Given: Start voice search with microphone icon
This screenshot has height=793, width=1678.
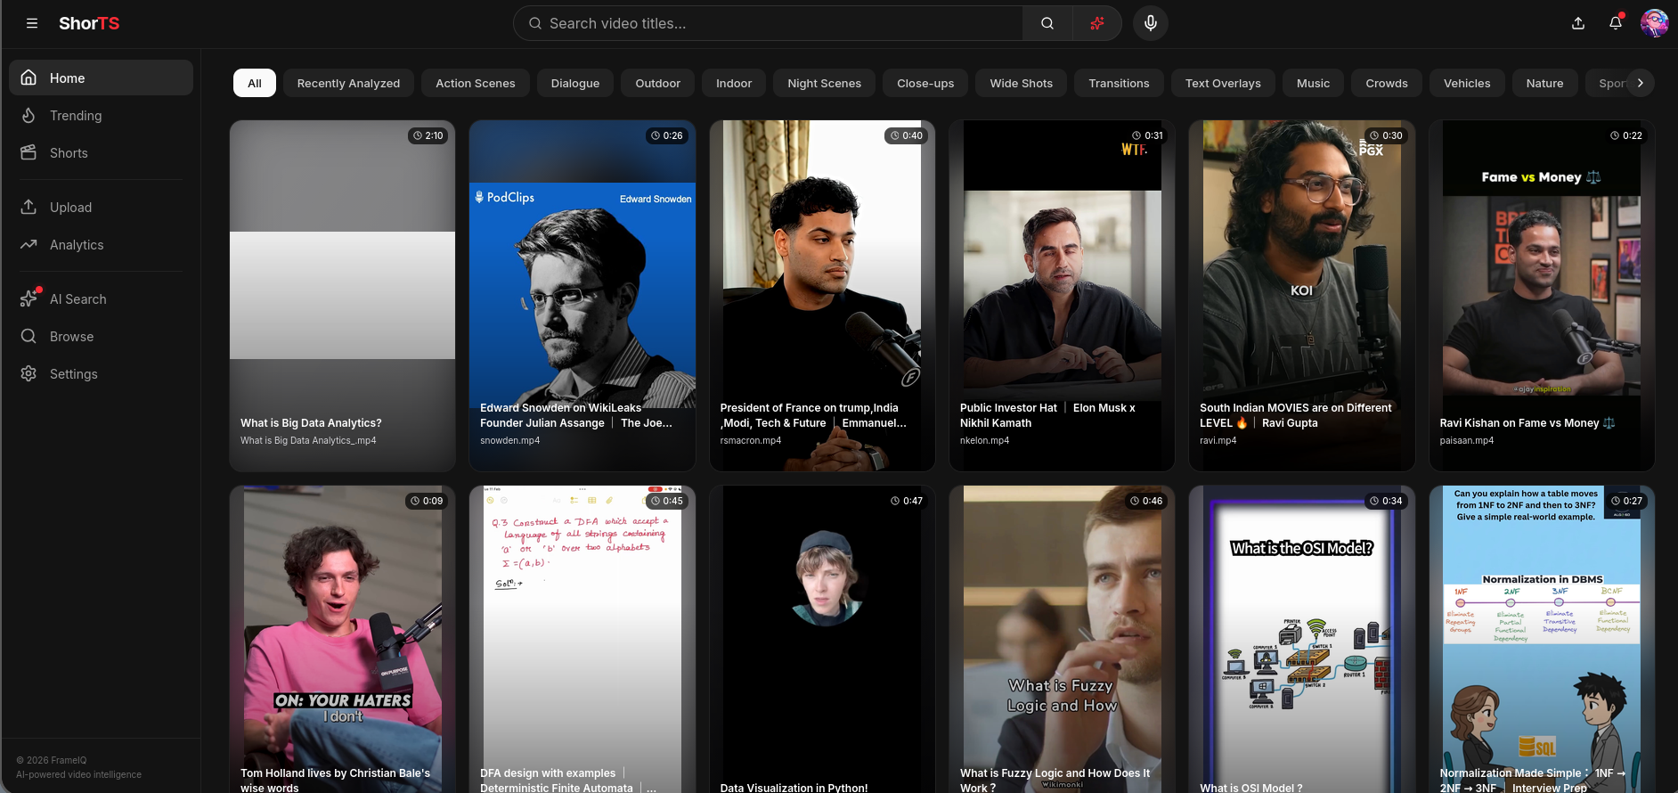Looking at the screenshot, I should pos(1151,23).
